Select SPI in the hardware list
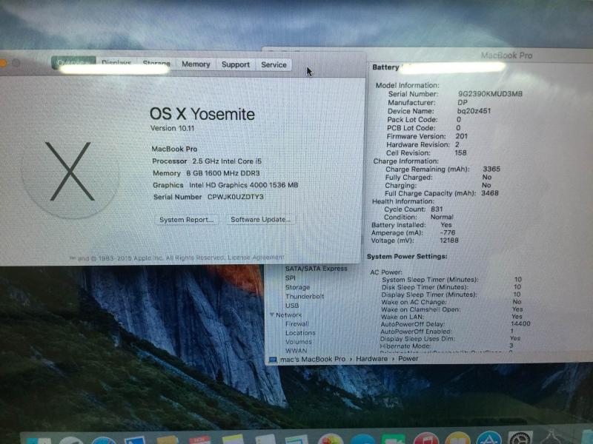Screen dimensions: 593x444 pos(291,278)
